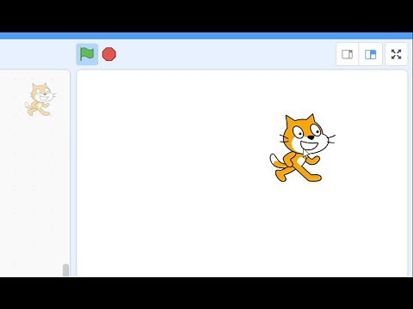Click the red stop sign button

[x=109, y=54]
